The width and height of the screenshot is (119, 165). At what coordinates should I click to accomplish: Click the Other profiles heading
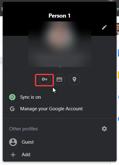click(23, 129)
